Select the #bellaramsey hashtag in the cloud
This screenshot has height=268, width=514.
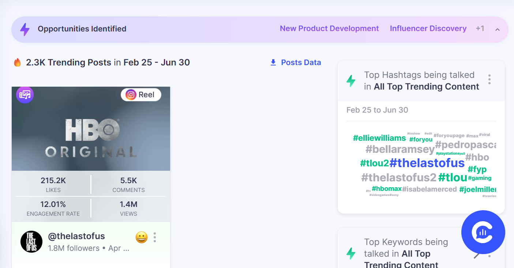(x=400, y=149)
